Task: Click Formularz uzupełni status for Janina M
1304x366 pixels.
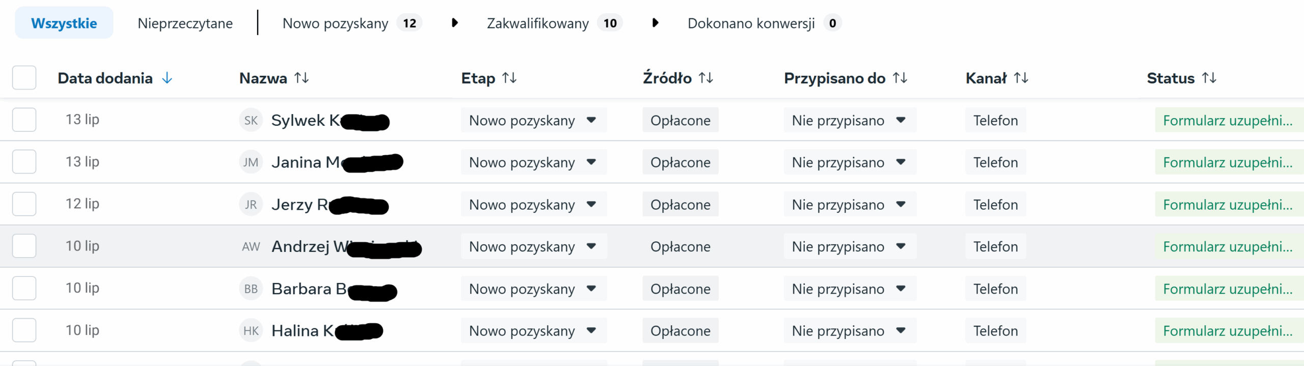Action: click(x=1228, y=162)
